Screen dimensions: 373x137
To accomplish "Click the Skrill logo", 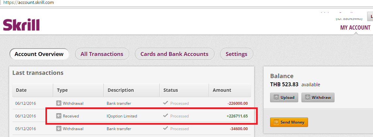I will pyautogui.click(x=21, y=25).
